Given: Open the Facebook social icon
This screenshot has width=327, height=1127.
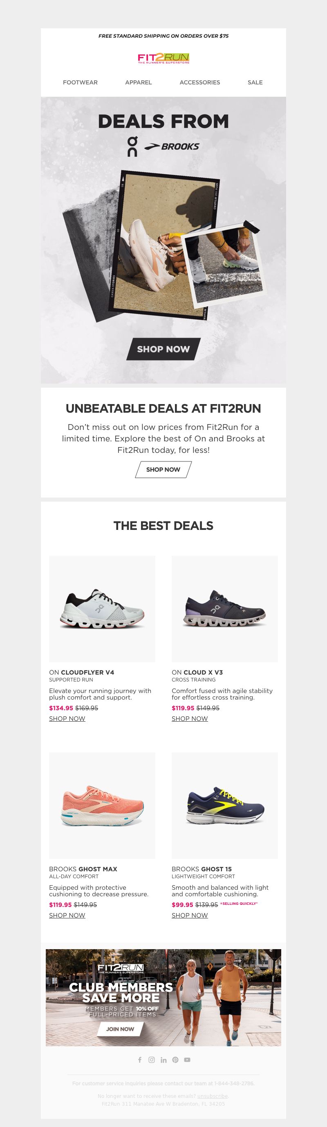Looking at the screenshot, I should 140,1060.
